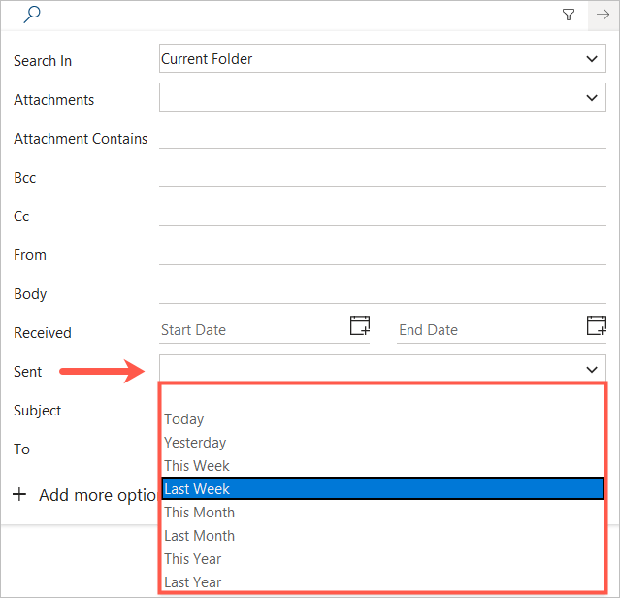Expand the Attachments dropdown

click(593, 98)
